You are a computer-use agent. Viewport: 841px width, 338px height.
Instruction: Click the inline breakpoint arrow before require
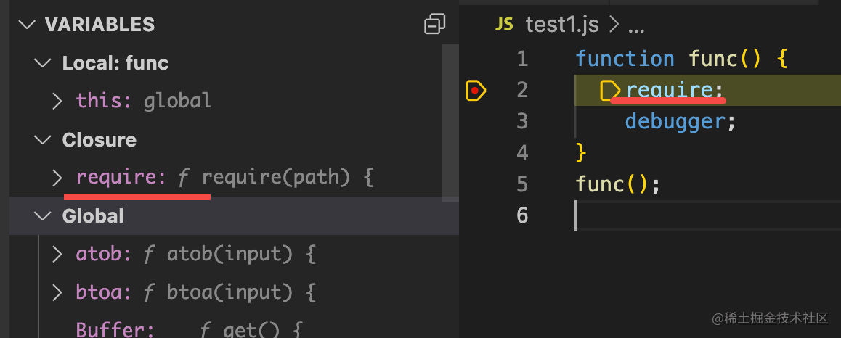[x=610, y=90]
